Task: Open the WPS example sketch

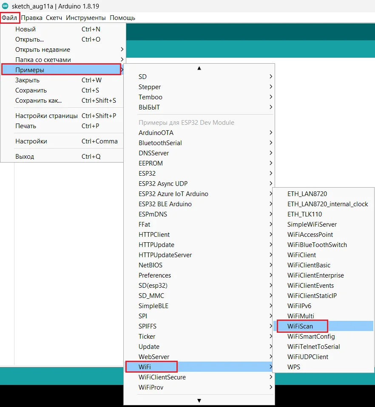Action: tap(294, 367)
